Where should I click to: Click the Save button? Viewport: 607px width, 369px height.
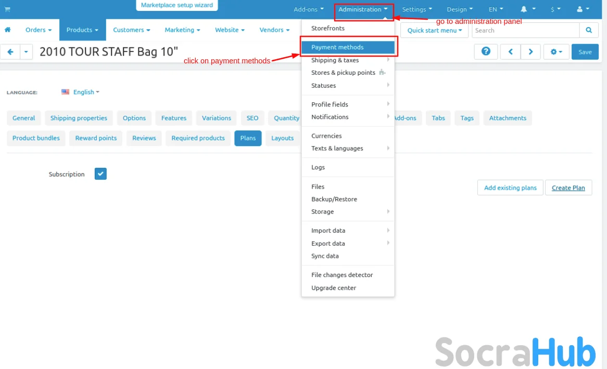(585, 52)
